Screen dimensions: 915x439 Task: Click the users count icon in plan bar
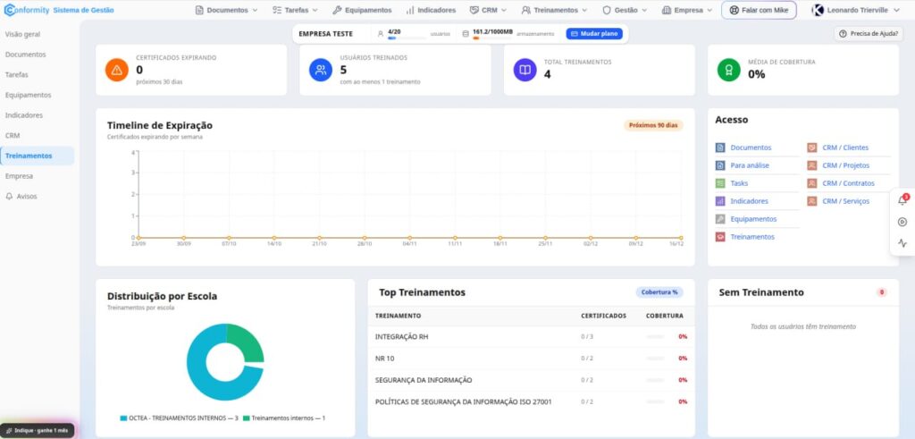click(x=381, y=34)
